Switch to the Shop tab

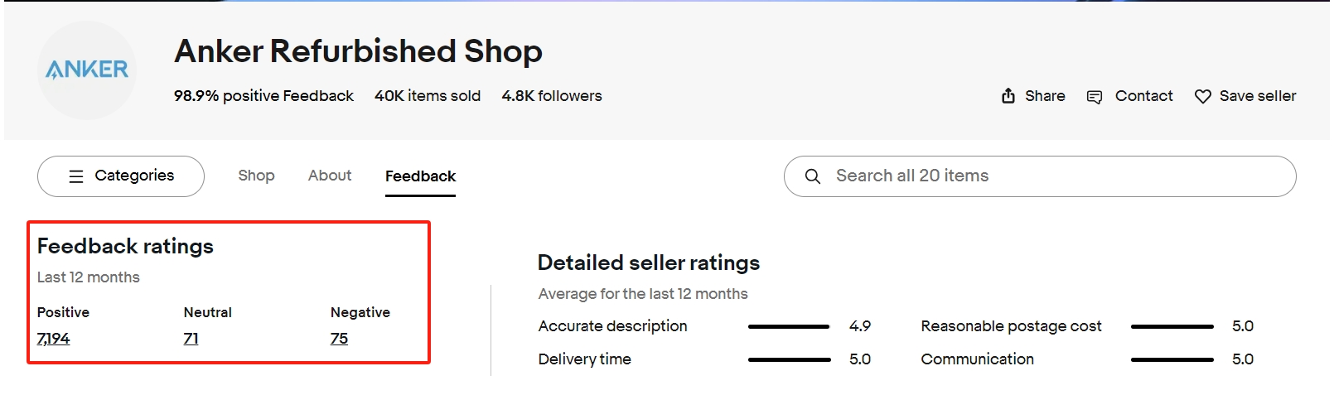[256, 176]
